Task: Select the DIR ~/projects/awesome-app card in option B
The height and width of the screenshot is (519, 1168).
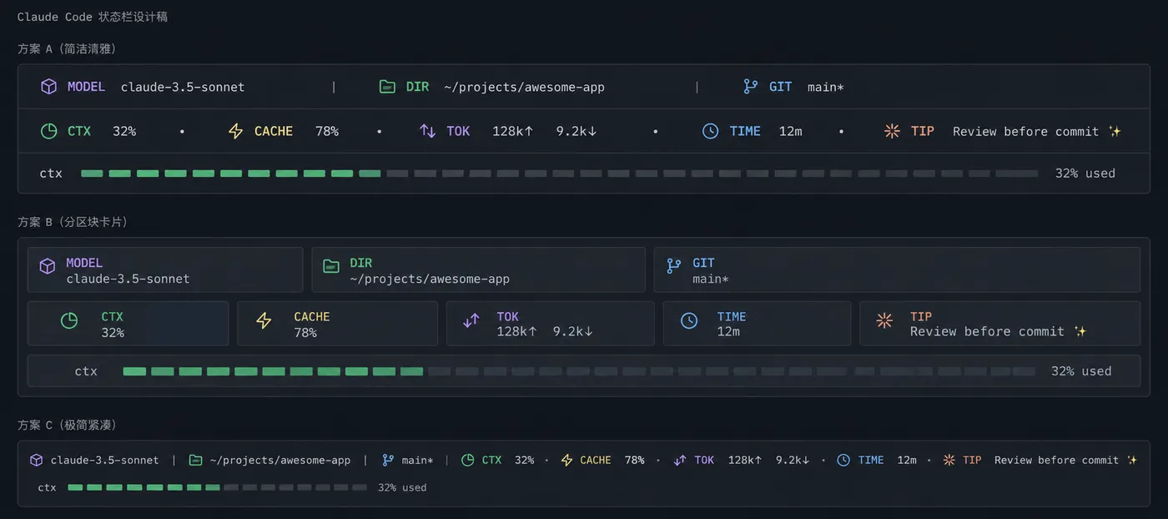Action: tap(479, 270)
